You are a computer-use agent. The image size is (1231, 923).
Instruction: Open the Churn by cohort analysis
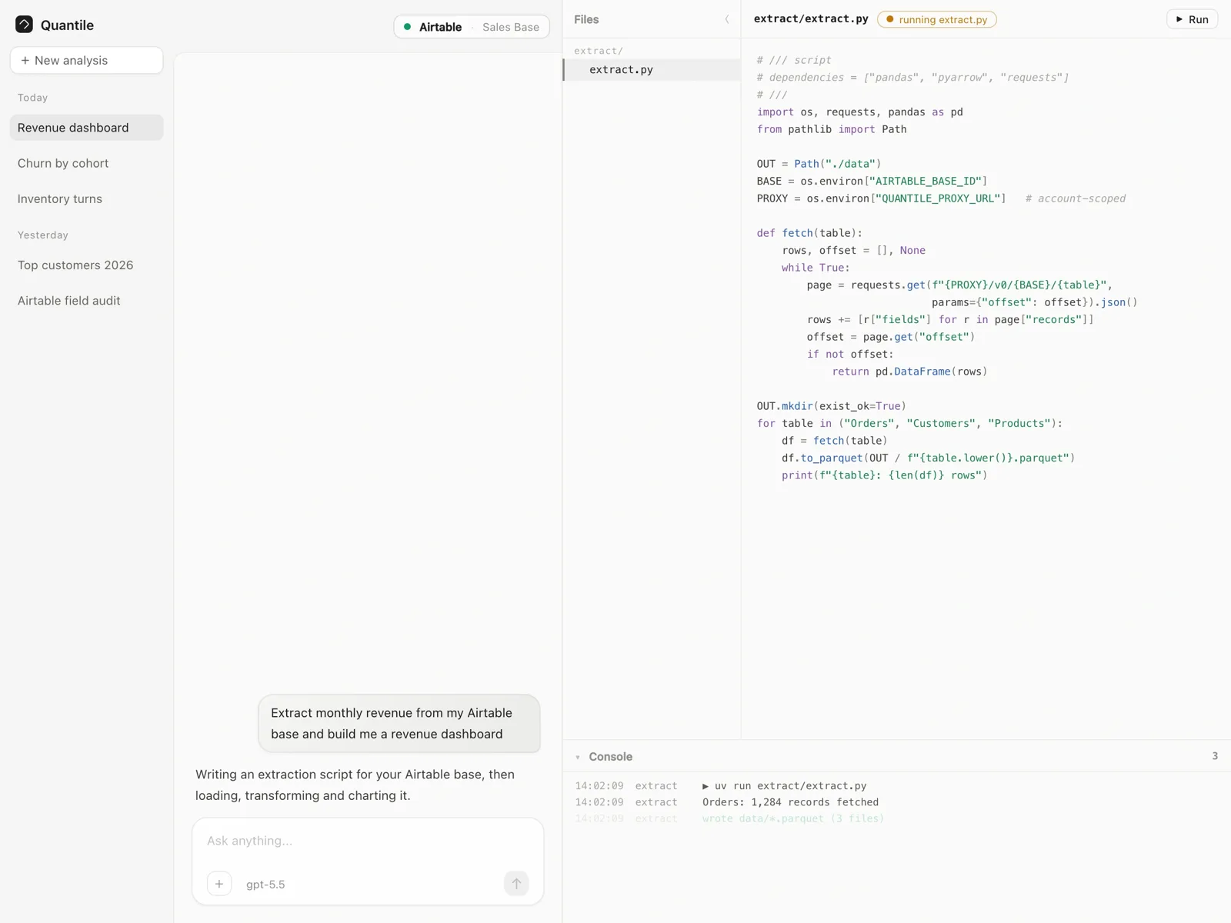[x=86, y=163]
